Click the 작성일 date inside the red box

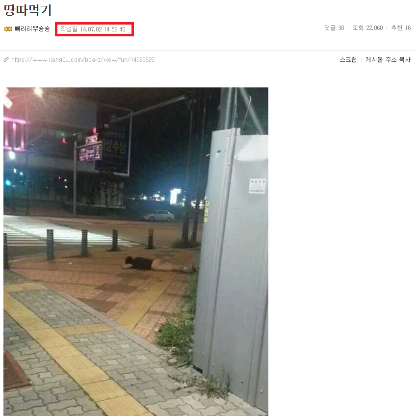[x=93, y=29]
